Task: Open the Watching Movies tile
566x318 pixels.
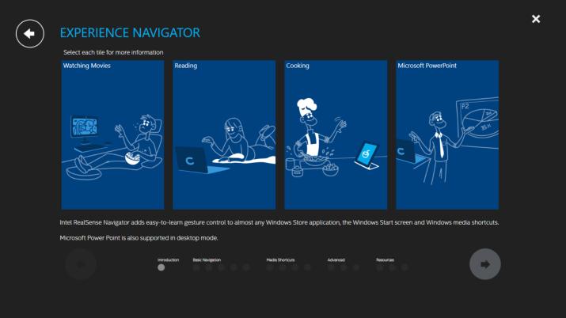Action: coord(112,134)
